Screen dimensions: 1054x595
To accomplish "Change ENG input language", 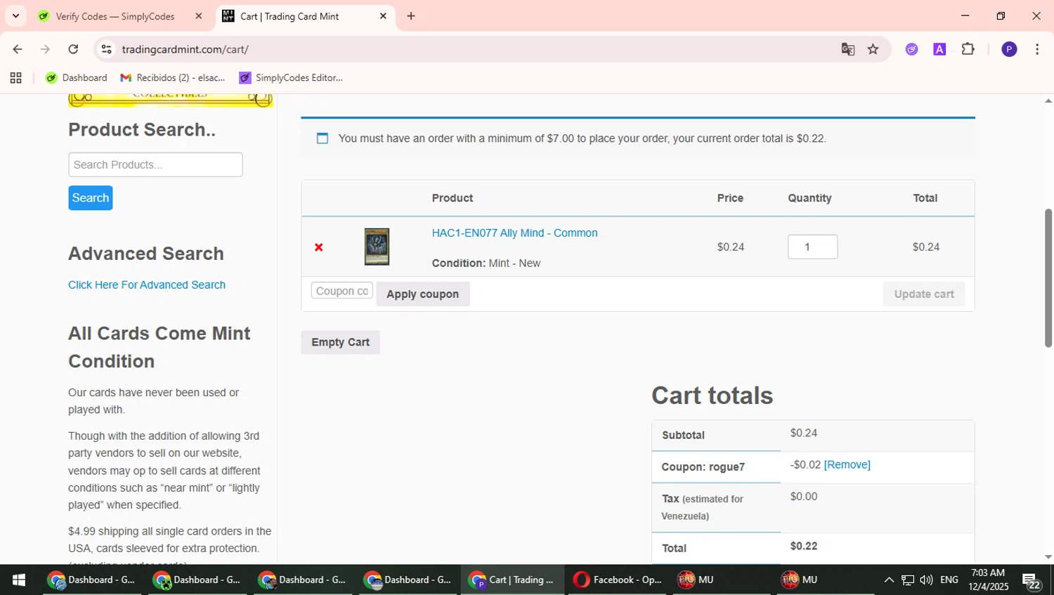I will [949, 580].
